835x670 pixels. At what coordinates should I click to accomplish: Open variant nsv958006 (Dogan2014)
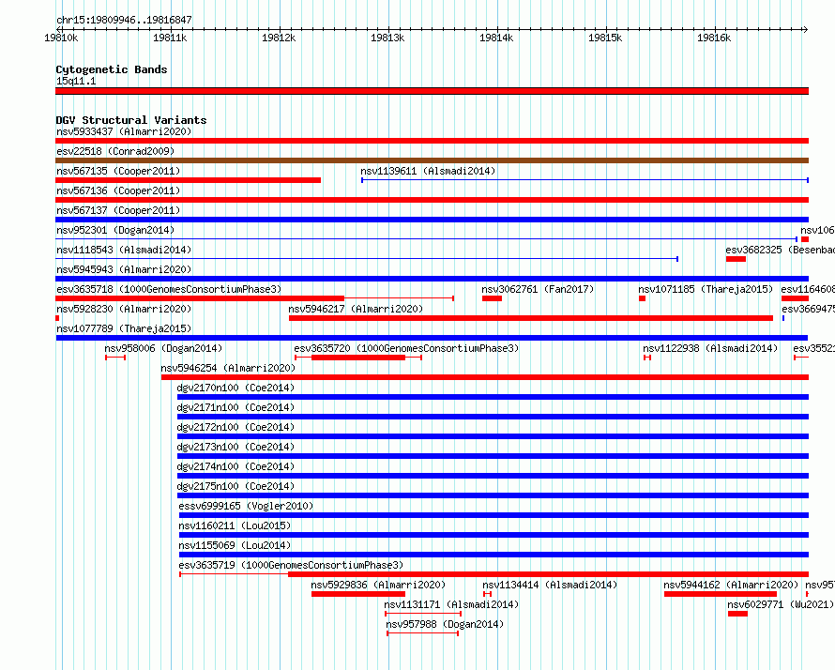pos(163,348)
